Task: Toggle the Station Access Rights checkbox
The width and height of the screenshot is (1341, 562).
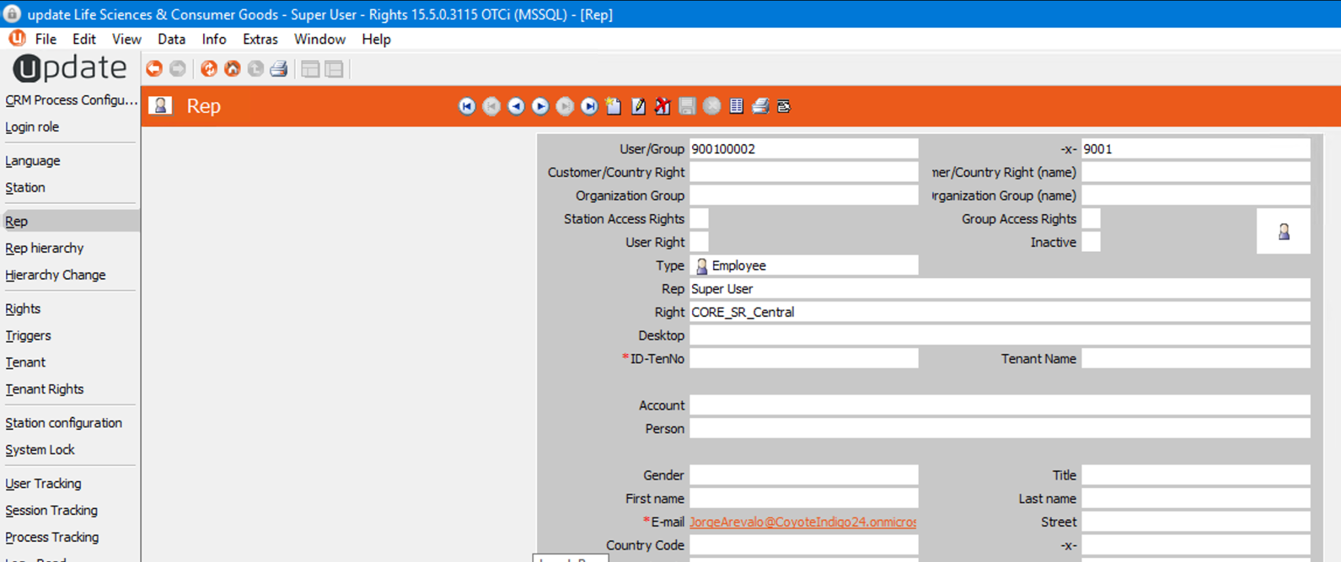Action: point(699,219)
